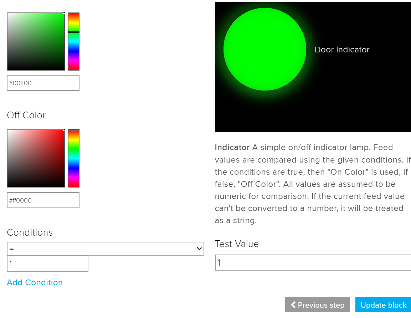The width and height of the screenshot is (411, 318).
Task: Click the Door Indicator label in the preview
Action: [342, 50]
